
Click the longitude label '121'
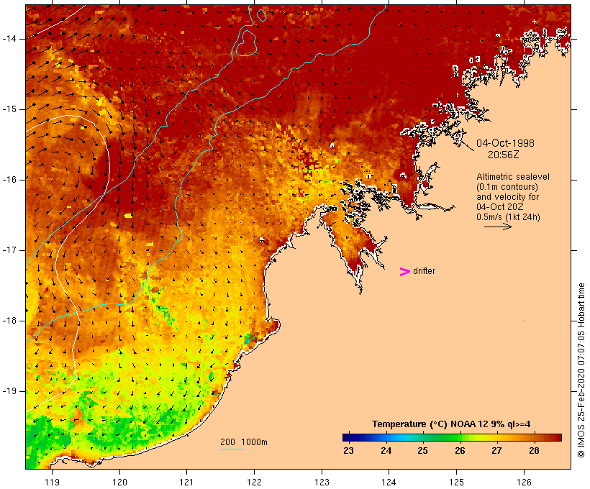pos(186,482)
